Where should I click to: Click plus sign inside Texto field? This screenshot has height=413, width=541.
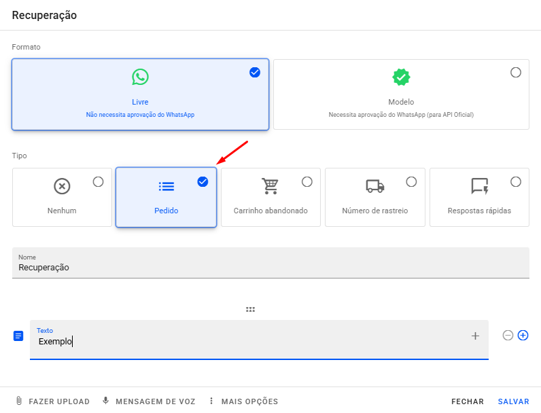click(x=475, y=336)
